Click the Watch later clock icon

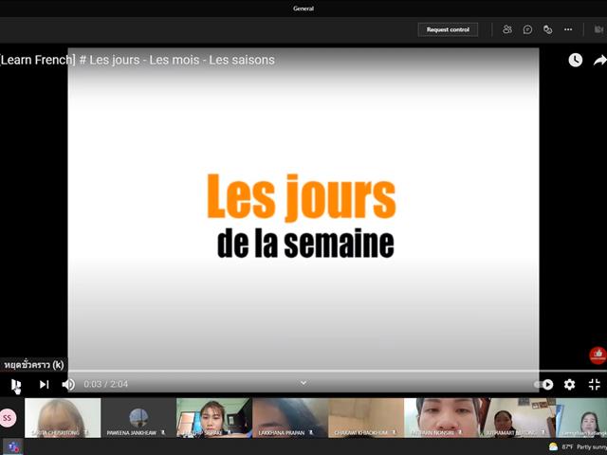pyautogui.click(x=576, y=60)
